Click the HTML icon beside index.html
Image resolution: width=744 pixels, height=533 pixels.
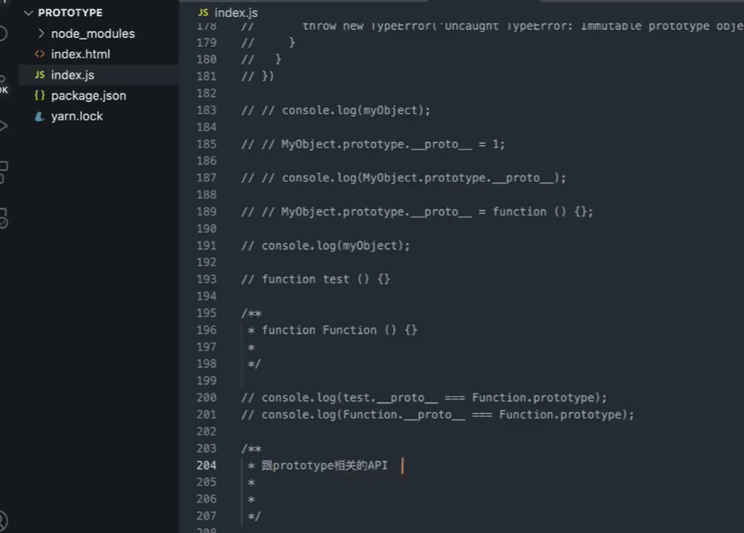click(40, 54)
